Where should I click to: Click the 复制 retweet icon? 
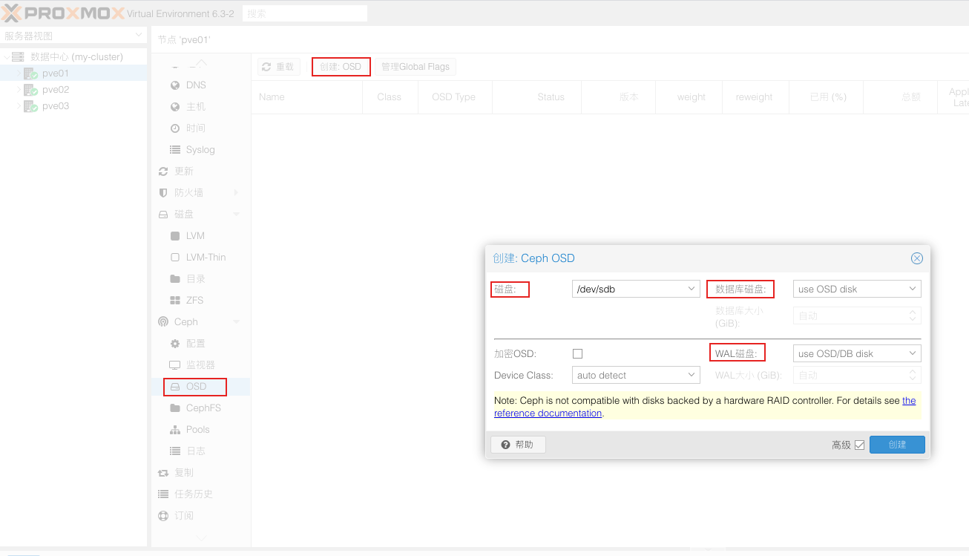tap(163, 473)
